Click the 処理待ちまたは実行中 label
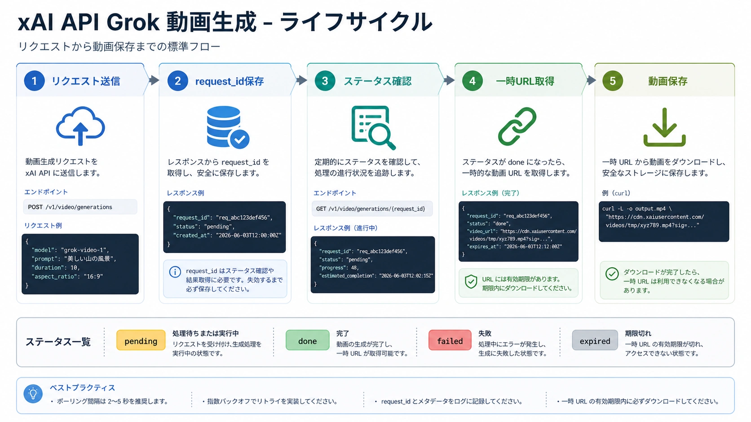The height and width of the screenshot is (422, 751). 206,333
